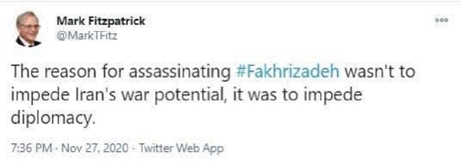
Task: Click the word "assassinating" in the tweet
Action: pos(180,72)
